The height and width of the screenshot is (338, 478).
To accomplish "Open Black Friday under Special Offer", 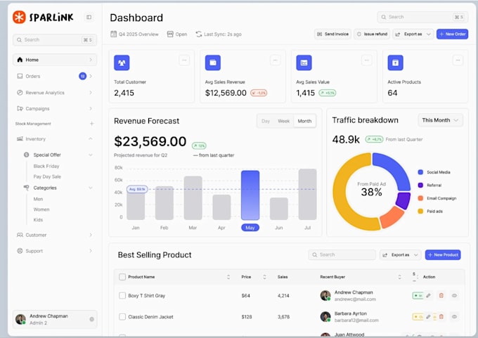I will 46,166.
